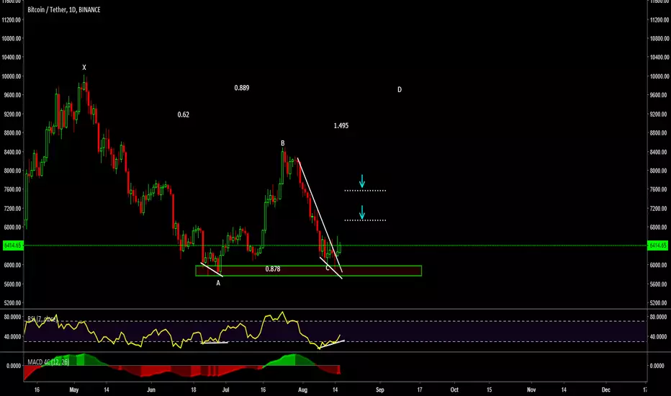Select the long white descending trendline from B
The height and width of the screenshot is (396, 671).
pos(320,215)
